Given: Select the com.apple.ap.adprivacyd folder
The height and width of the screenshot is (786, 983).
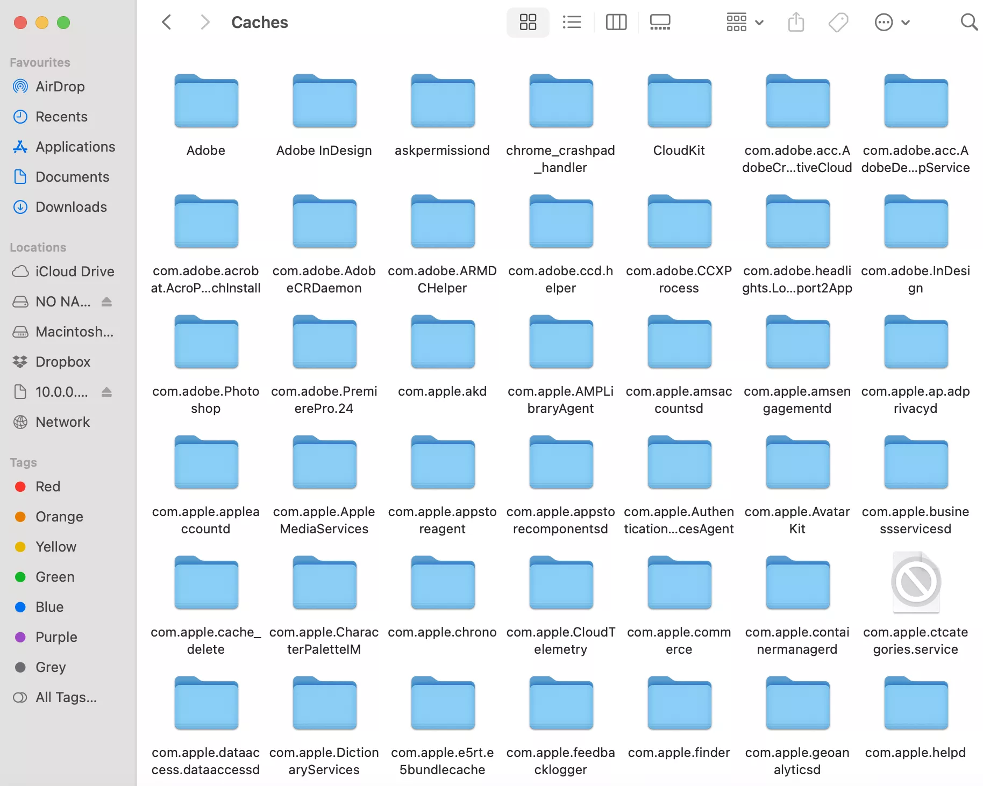Looking at the screenshot, I should point(916,342).
